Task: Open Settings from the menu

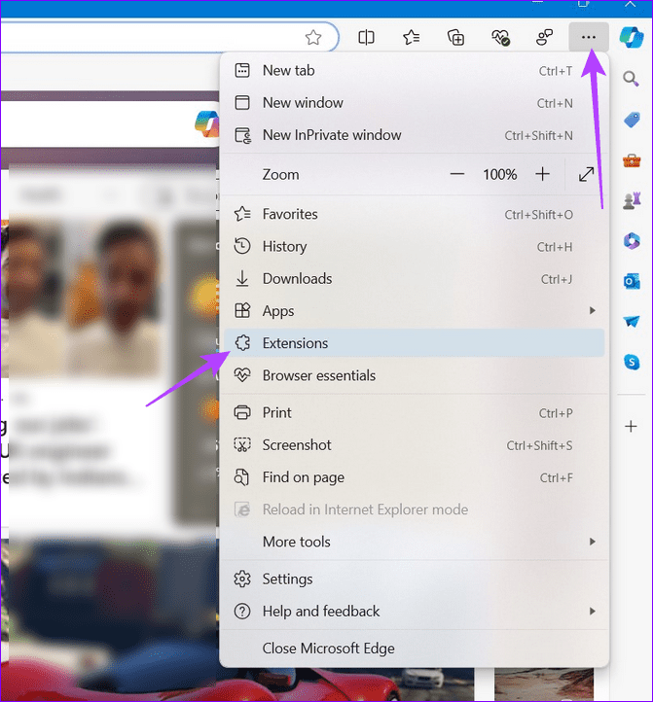Action: tap(415, 579)
